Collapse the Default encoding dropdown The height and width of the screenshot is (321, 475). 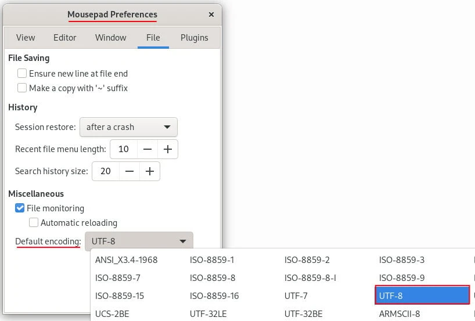139,241
